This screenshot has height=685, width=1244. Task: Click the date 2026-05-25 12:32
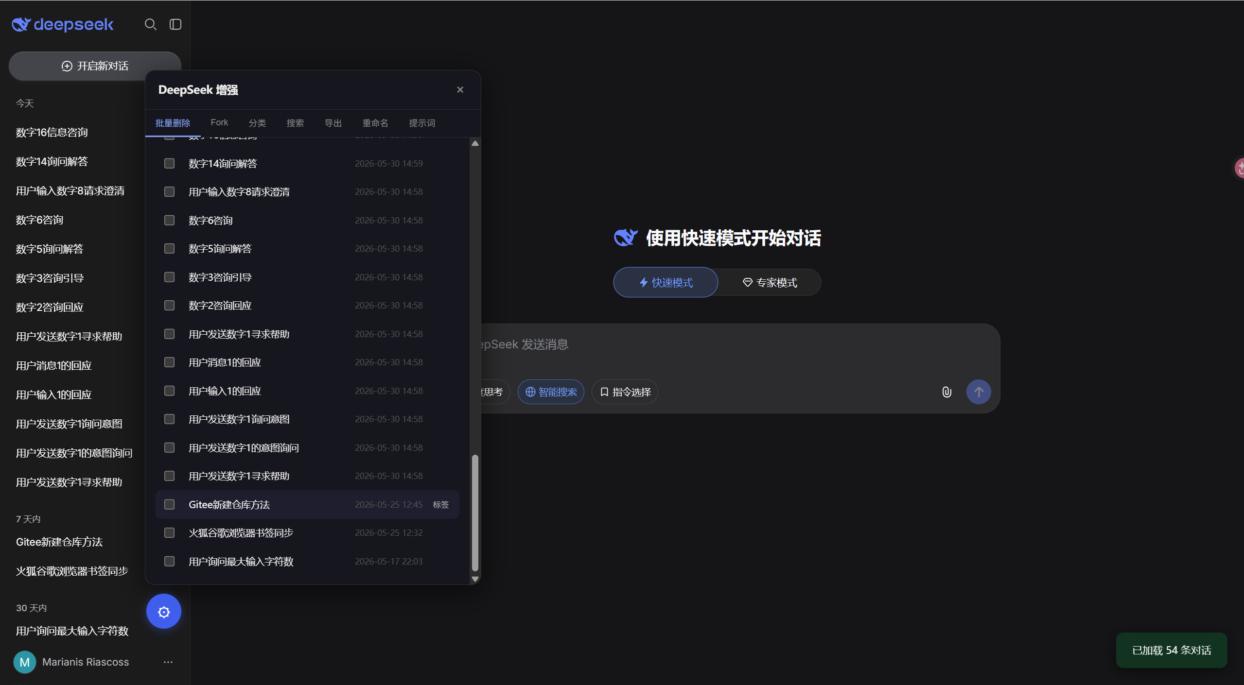click(389, 533)
